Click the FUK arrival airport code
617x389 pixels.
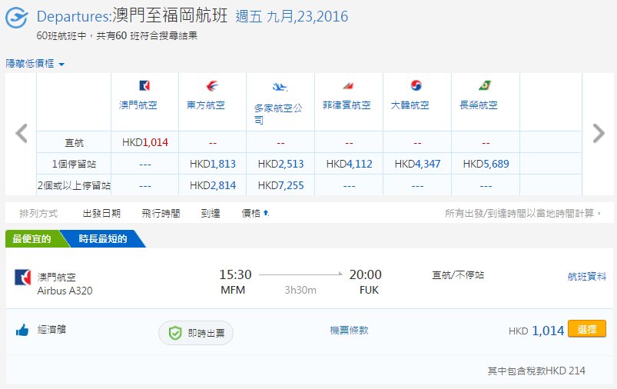(x=369, y=290)
